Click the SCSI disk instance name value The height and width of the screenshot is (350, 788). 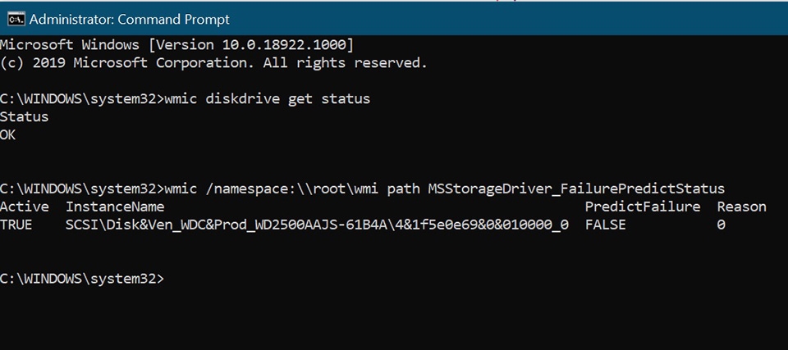pyautogui.click(x=318, y=225)
